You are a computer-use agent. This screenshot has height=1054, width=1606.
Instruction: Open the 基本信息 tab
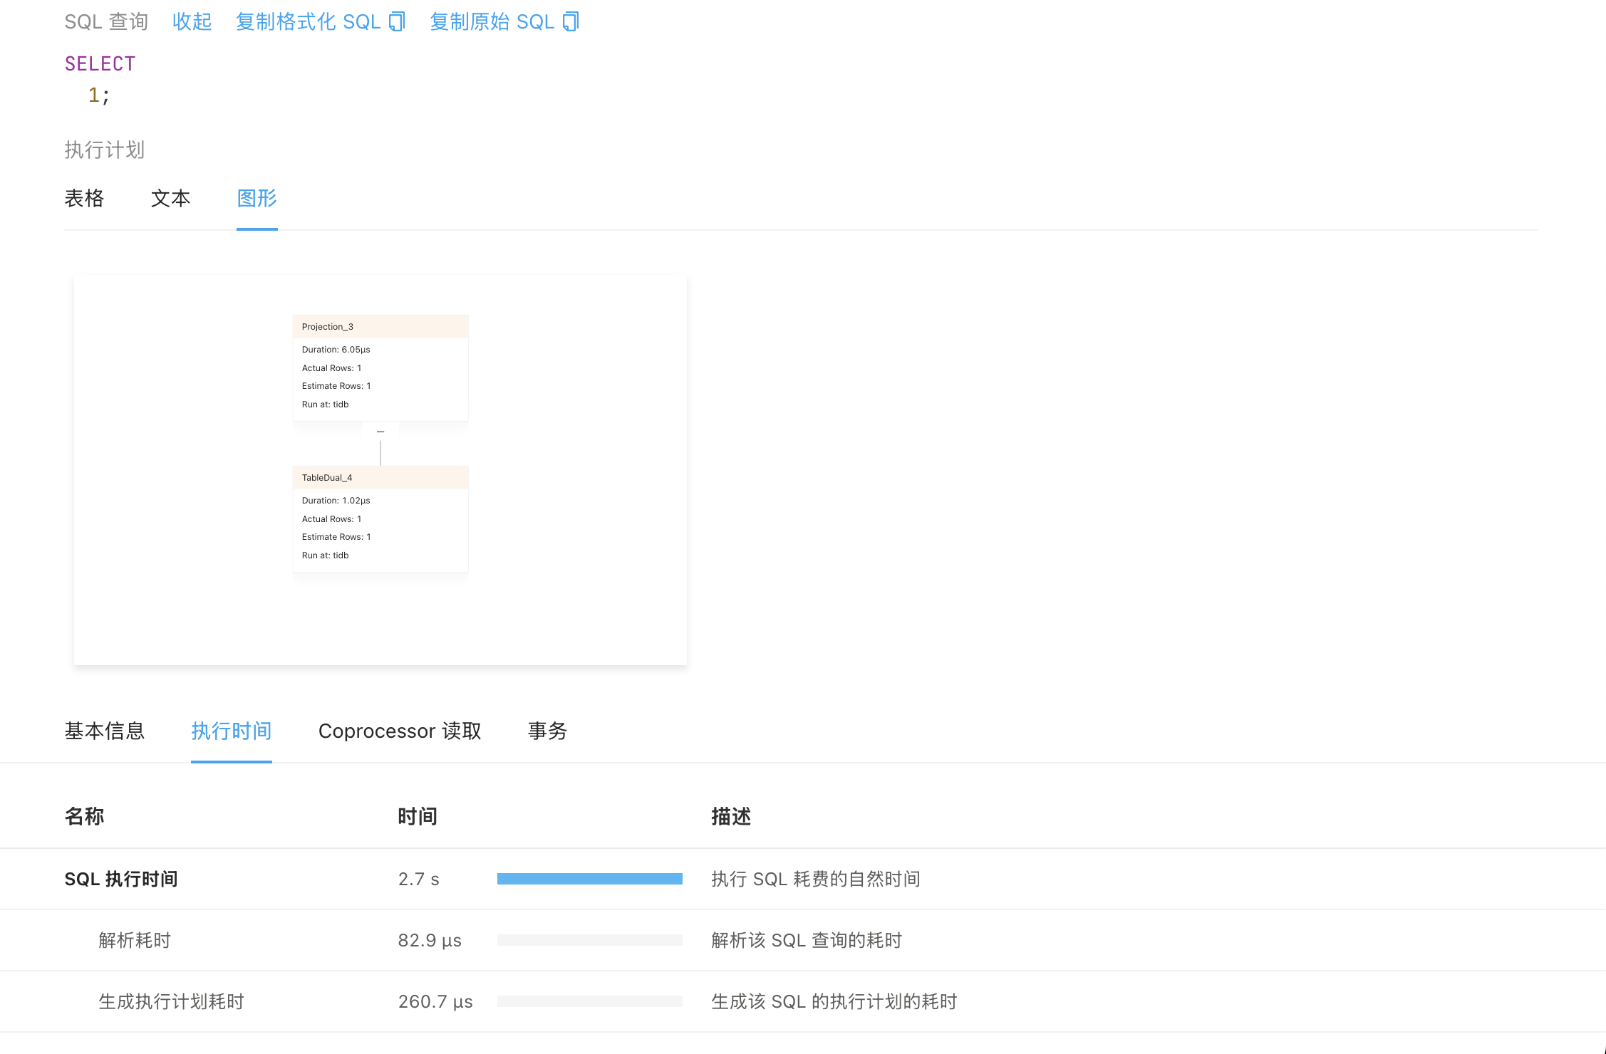coord(105,731)
